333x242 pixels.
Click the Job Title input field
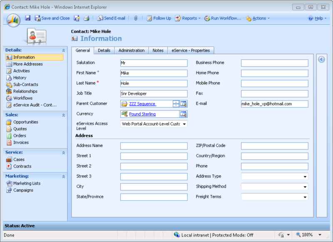click(154, 94)
